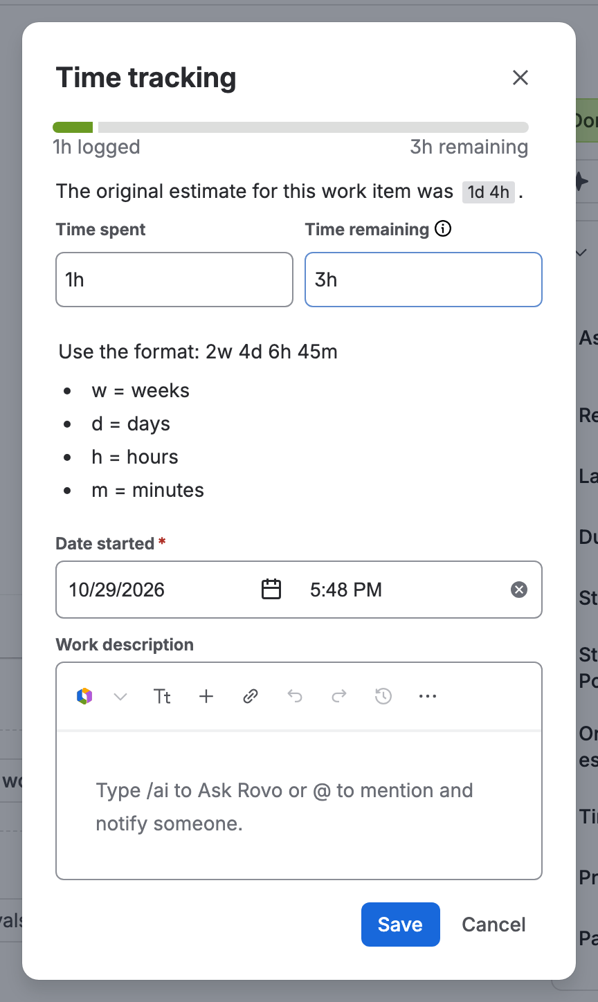This screenshot has height=1002, width=598.
Task: Click the green logged progress bar
Action: [73, 127]
